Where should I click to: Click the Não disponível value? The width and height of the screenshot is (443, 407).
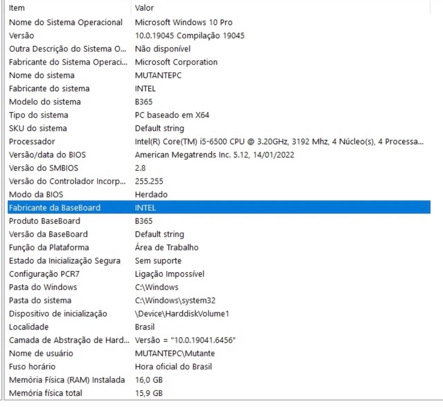163,49
